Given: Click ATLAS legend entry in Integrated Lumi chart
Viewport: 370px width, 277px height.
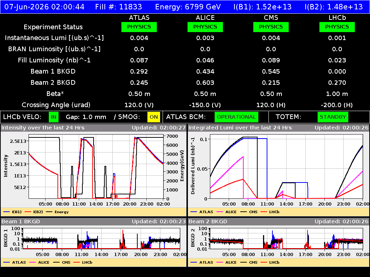Looking at the screenshot, I should pos(202,212).
